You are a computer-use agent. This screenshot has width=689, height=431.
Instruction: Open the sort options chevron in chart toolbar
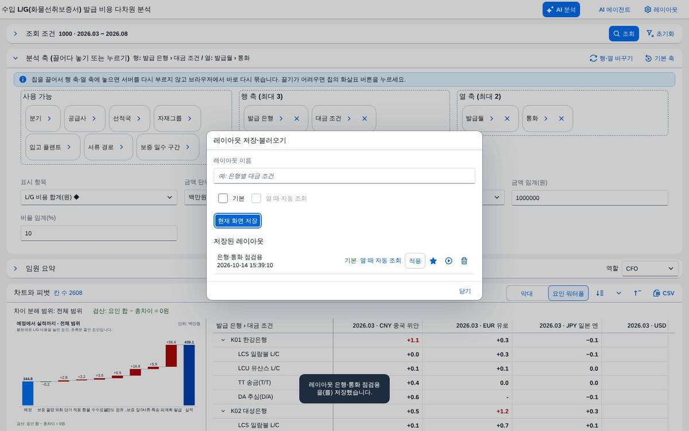click(619, 293)
